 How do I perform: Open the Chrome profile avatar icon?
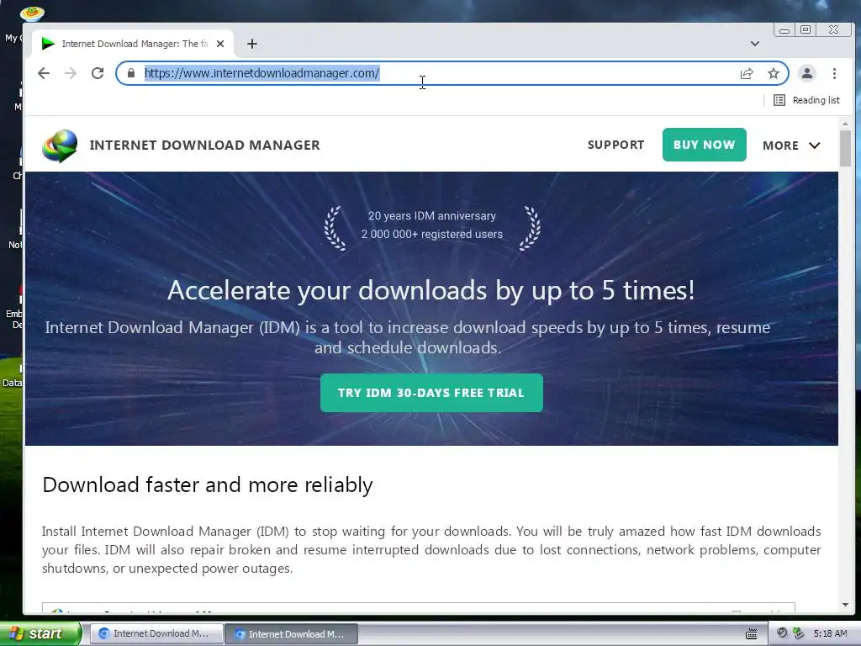click(806, 74)
